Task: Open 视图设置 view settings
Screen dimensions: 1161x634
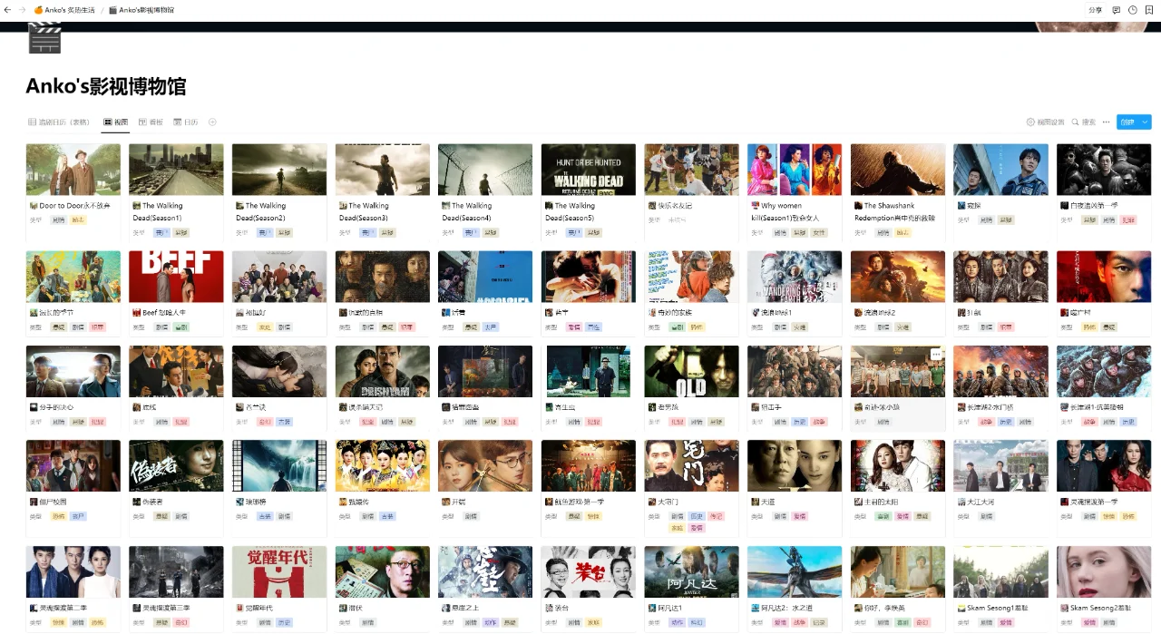Action: (1046, 122)
